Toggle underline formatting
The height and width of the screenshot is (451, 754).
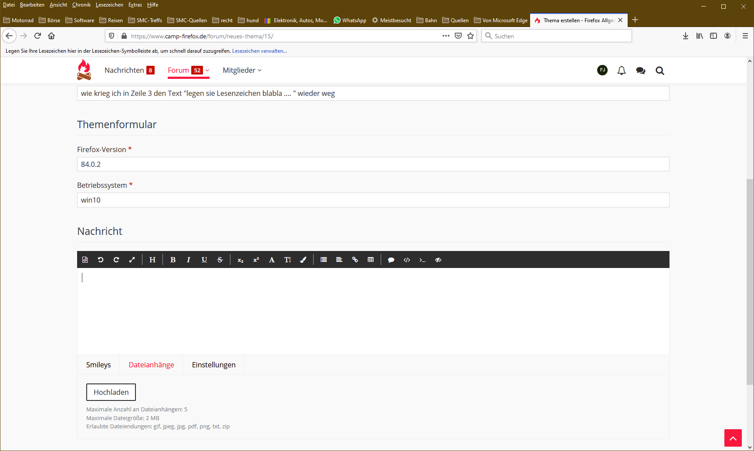[x=204, y=260]
